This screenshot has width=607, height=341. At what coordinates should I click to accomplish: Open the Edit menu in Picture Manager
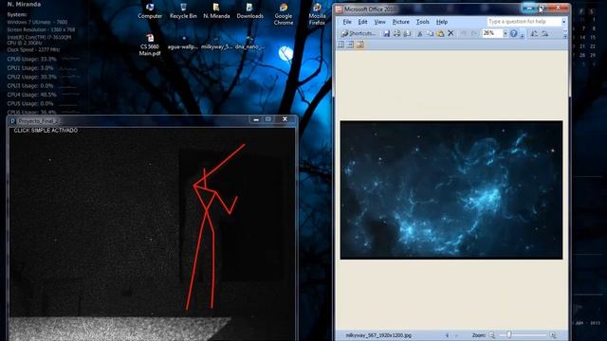[362, 22]
